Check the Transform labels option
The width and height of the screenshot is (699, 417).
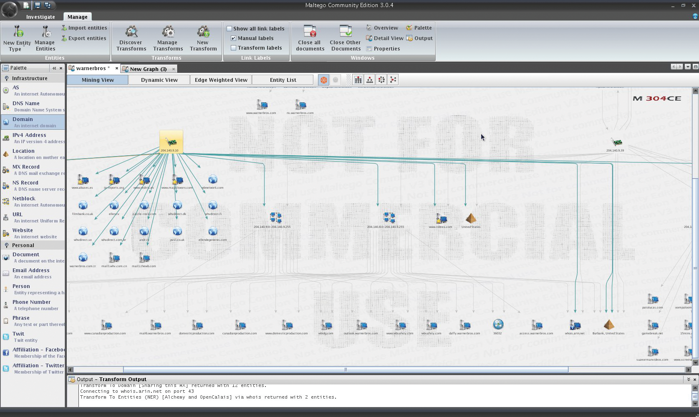[x=233, y=48]
